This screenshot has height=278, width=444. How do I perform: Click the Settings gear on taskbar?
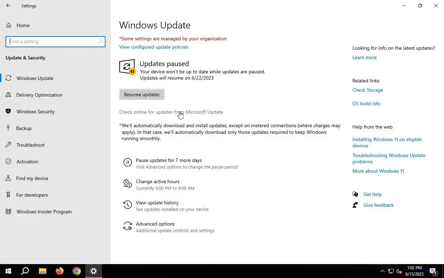click(94, 271)
